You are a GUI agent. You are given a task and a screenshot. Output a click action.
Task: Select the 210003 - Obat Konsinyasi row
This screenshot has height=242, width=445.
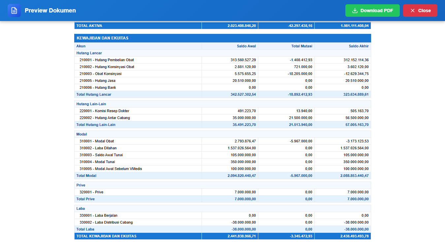click(x=223, y=74)
